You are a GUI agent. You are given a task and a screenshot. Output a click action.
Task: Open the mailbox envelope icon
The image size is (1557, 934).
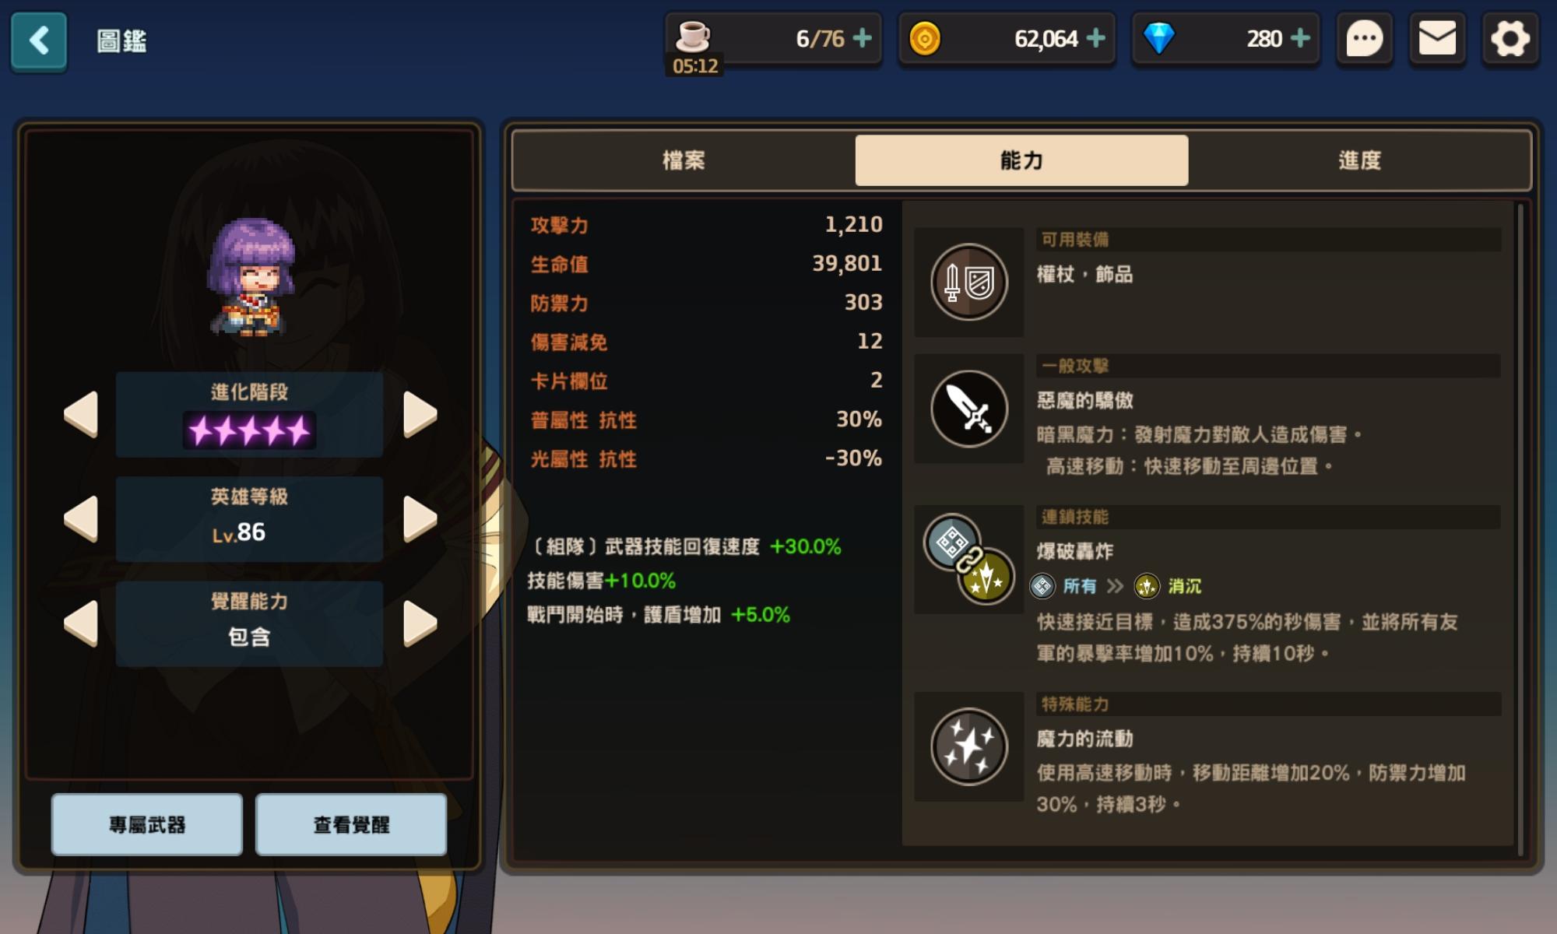pos(1437,39)
